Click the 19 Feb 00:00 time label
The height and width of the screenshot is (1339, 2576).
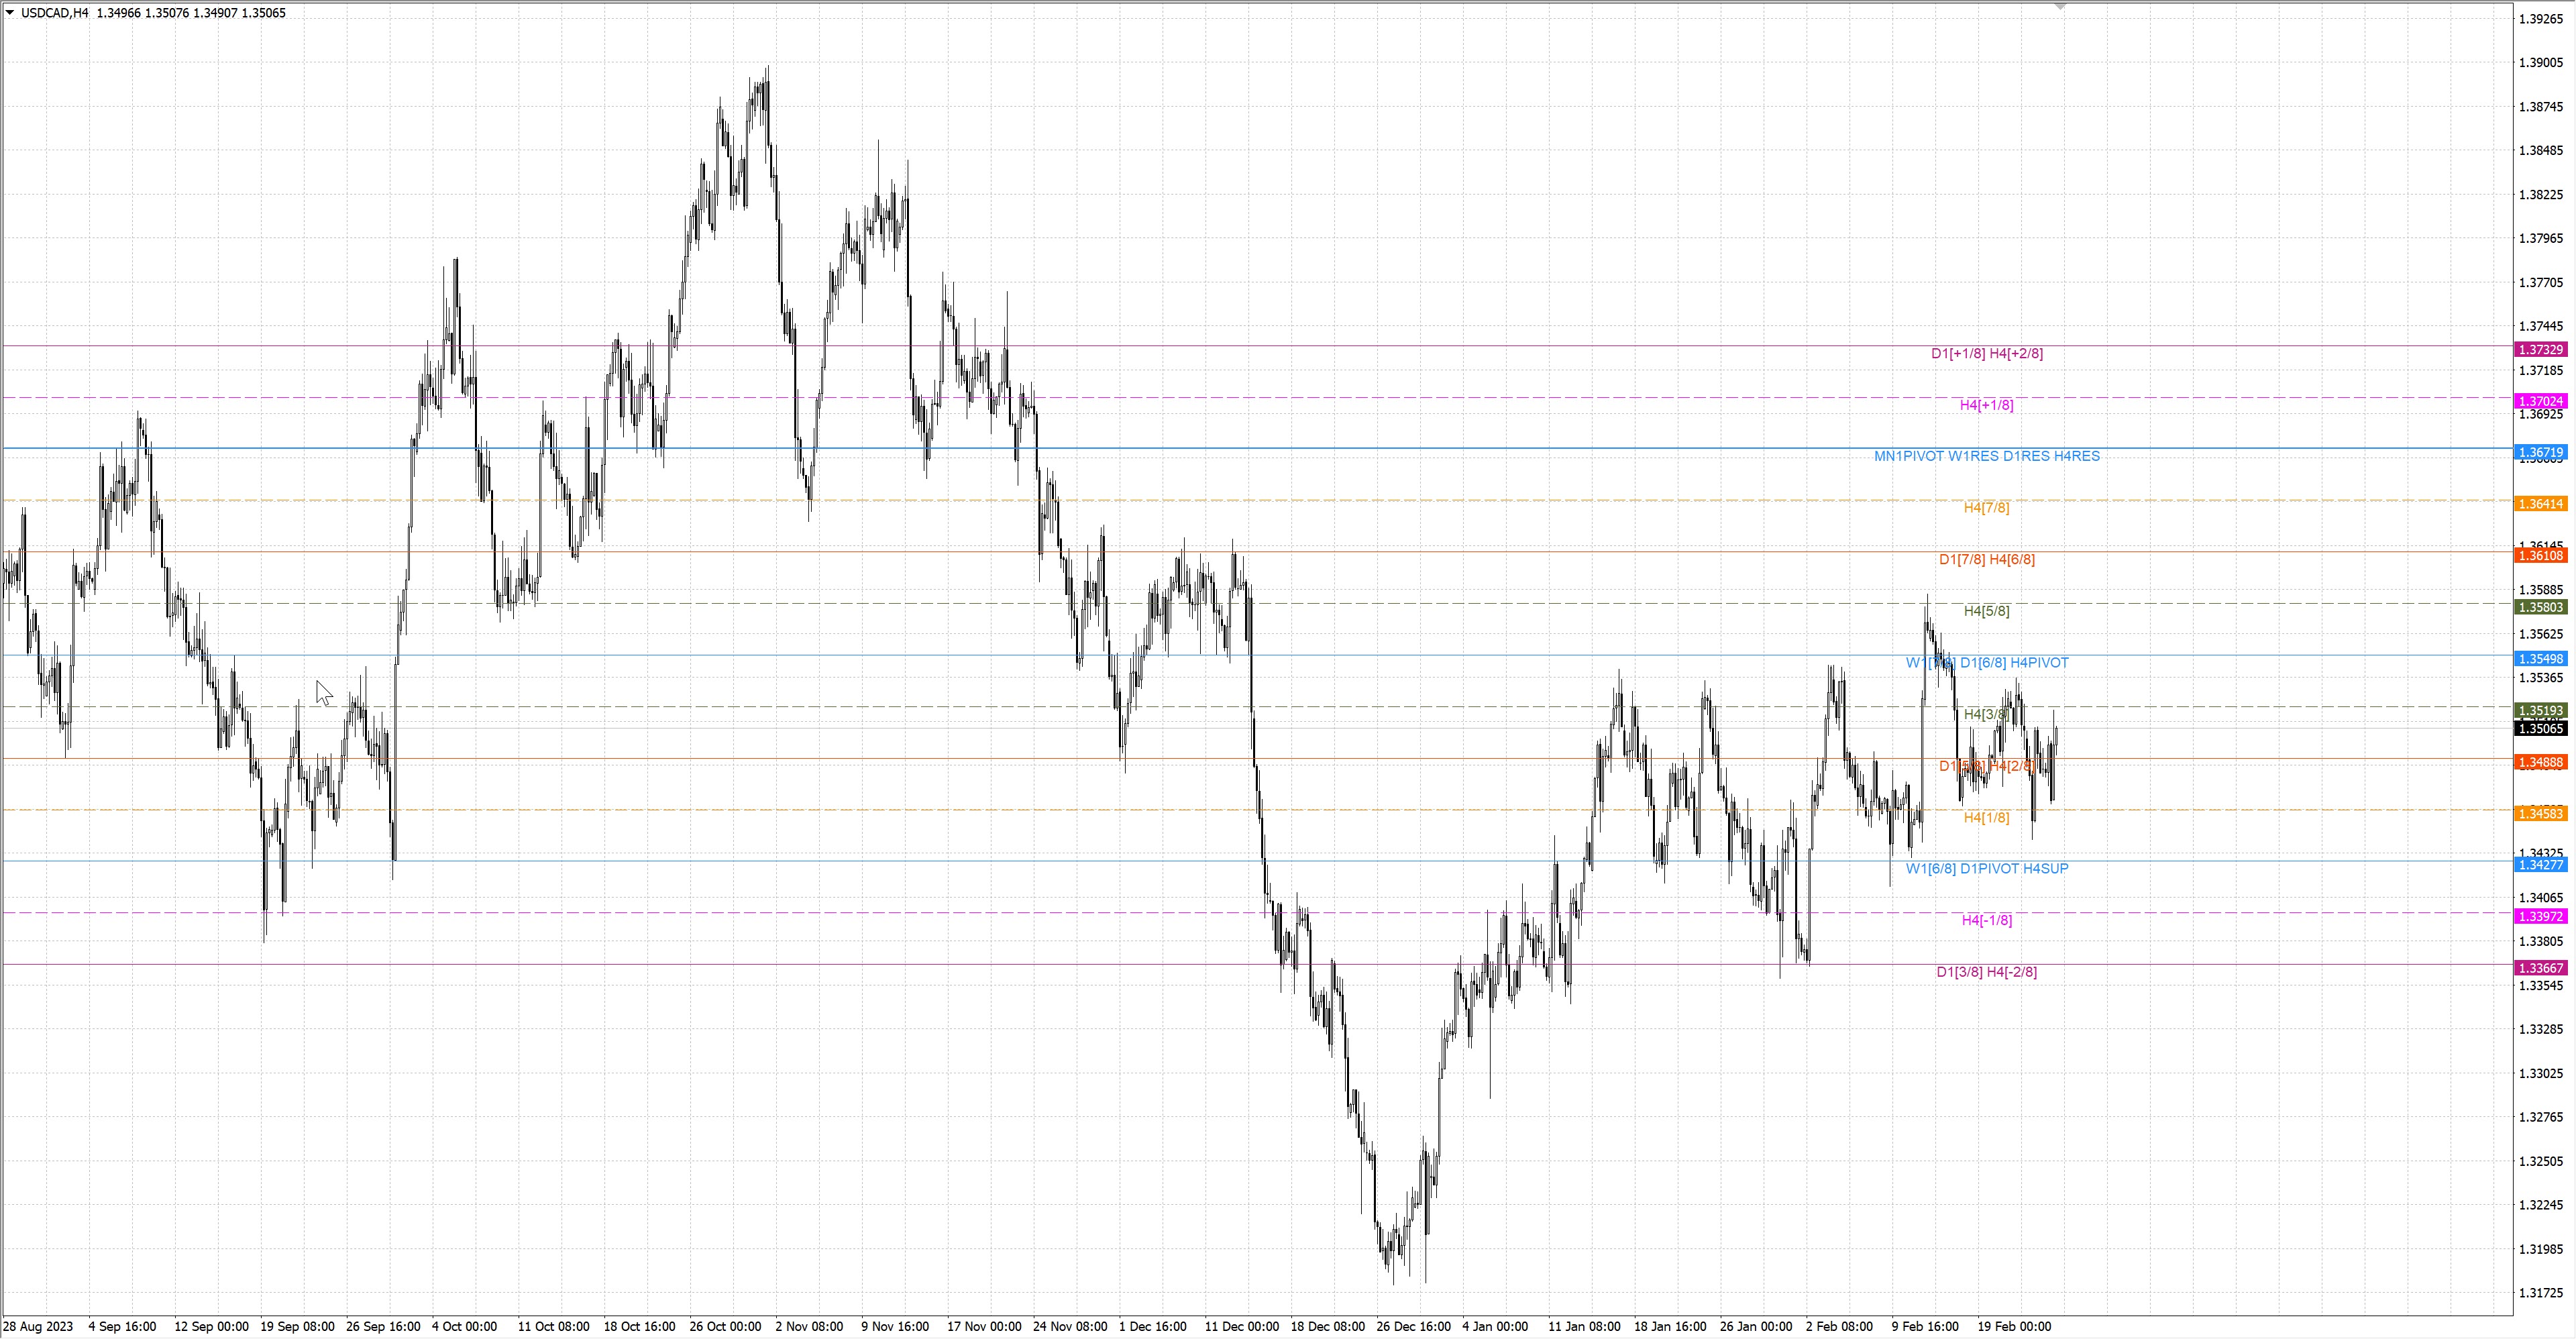[x=2014, y=1326]
